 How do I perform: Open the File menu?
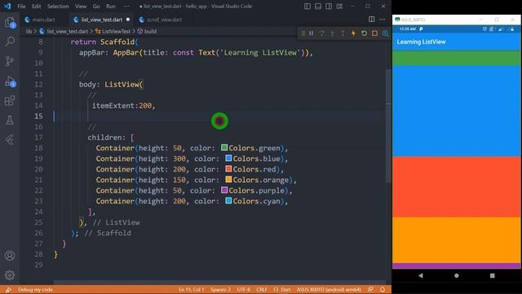pos(21,7)
